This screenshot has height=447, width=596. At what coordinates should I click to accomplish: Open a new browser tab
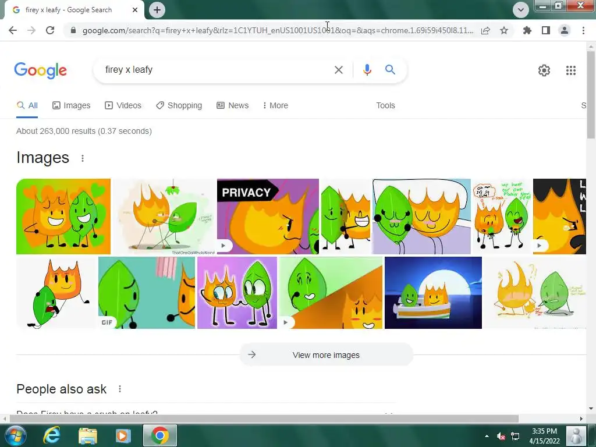tap(157, 10)
